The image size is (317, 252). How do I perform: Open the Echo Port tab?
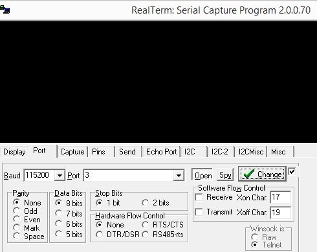point(161,152)
